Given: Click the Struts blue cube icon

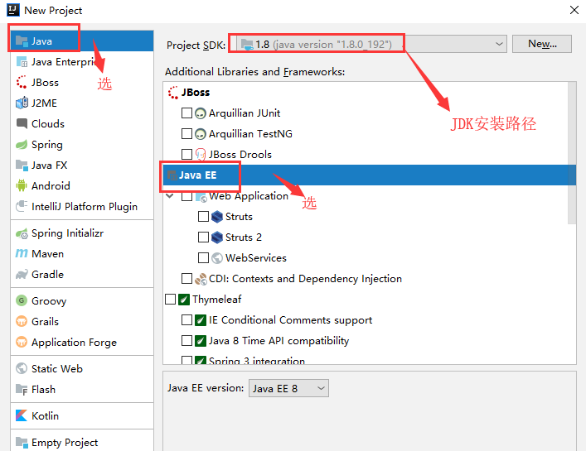Looking at the screenshot, I should coord(217,216).
